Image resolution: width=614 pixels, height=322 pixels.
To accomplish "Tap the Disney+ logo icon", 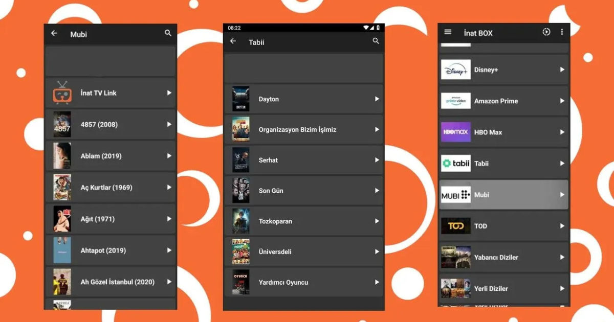I will point(456,70).
